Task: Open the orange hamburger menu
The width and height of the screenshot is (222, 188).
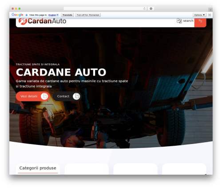Action: click(x=200, y=22)
